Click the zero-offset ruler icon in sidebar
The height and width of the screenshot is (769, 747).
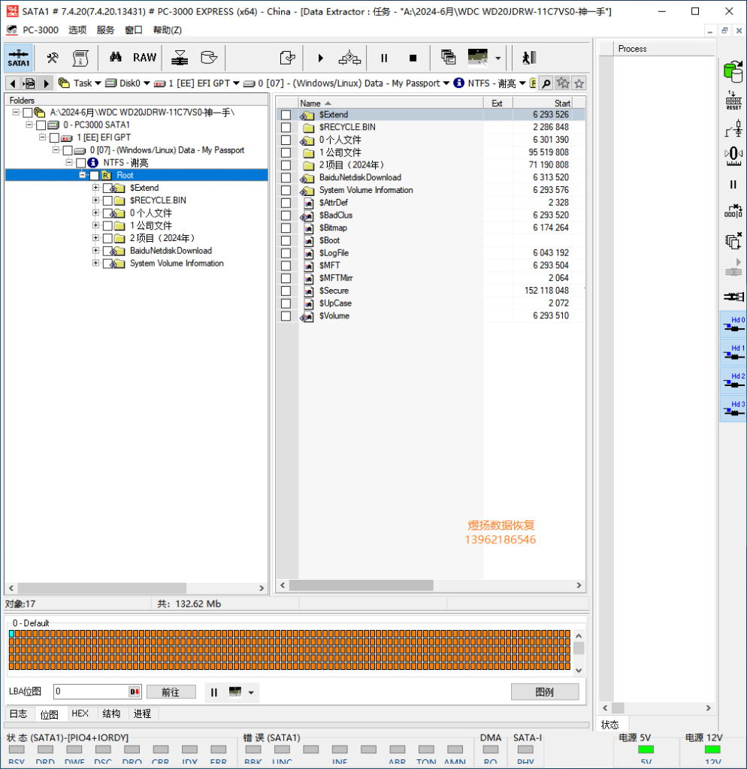tap(733, 156)
